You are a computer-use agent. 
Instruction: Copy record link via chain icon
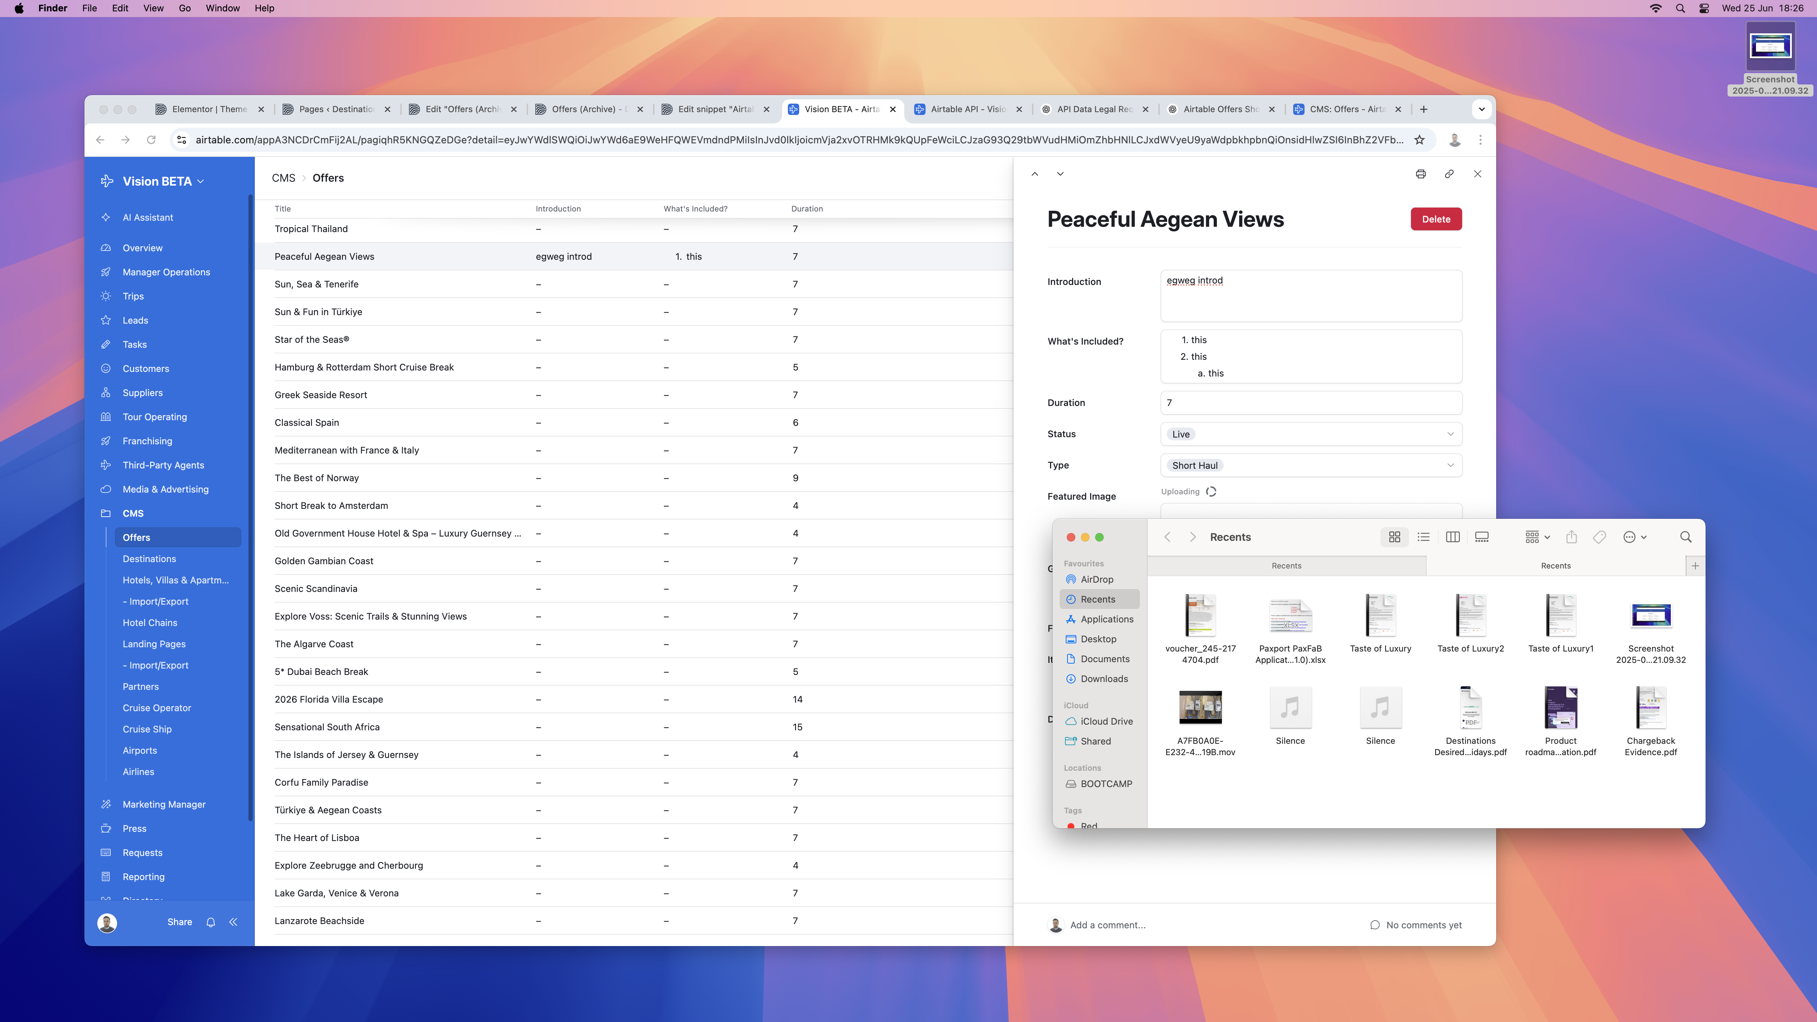click(1449, 174)
